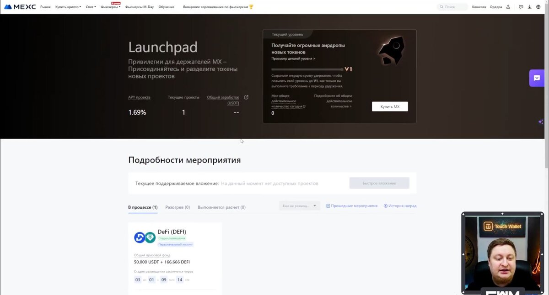Image resolution: width=549 pixels, height=295 pixels.
Task: Expand the Спот dropdown menu
Action: 91,7
